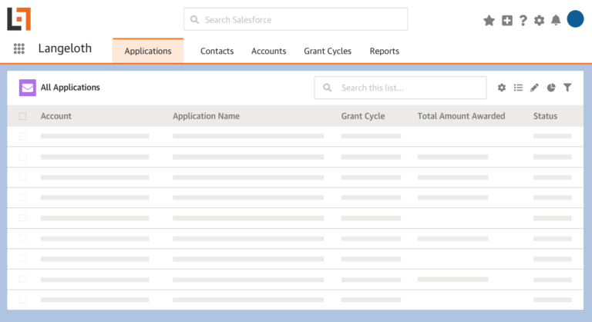
Task: Click the All Applications envelope icon
Action: pyautogui.click(x=28, y=88)
